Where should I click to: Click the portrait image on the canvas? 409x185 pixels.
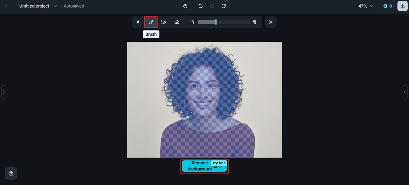tap(204, 100)
